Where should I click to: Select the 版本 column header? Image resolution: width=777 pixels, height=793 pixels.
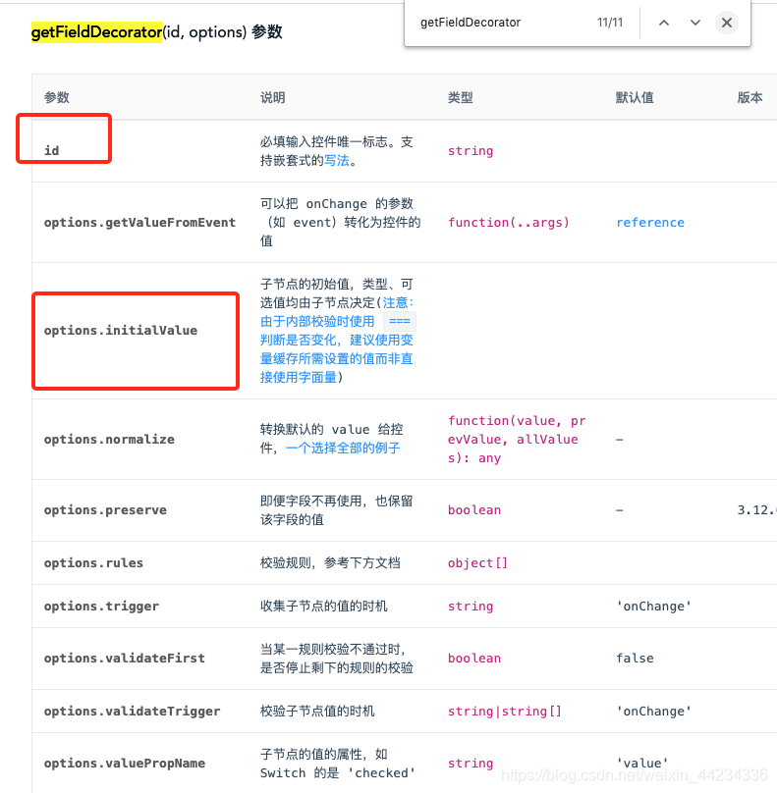(749, 97)
